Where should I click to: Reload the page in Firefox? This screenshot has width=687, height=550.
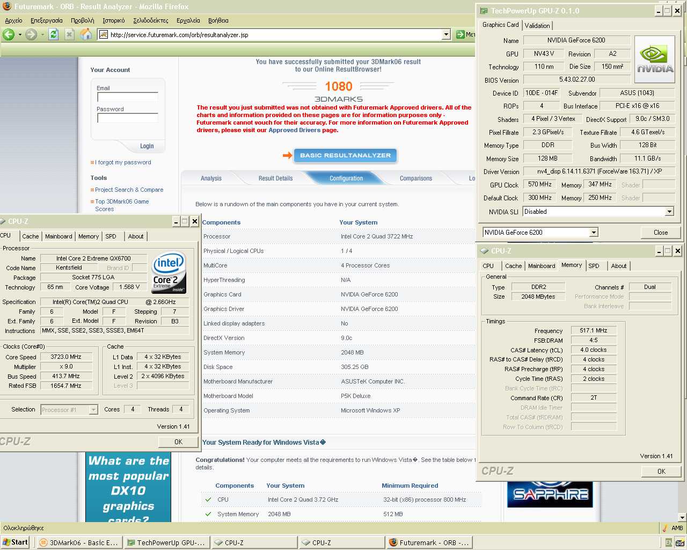53,34
